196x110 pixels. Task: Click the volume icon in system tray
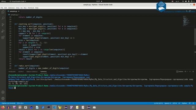pos(186,1)
